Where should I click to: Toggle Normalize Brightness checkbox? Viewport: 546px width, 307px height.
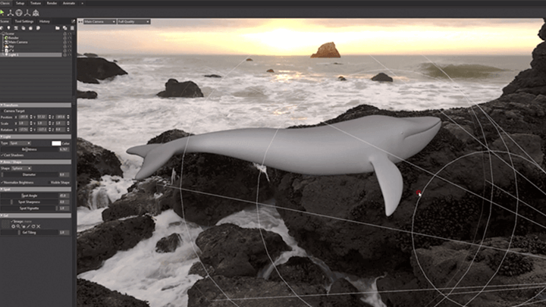click(x=2, y=183)
